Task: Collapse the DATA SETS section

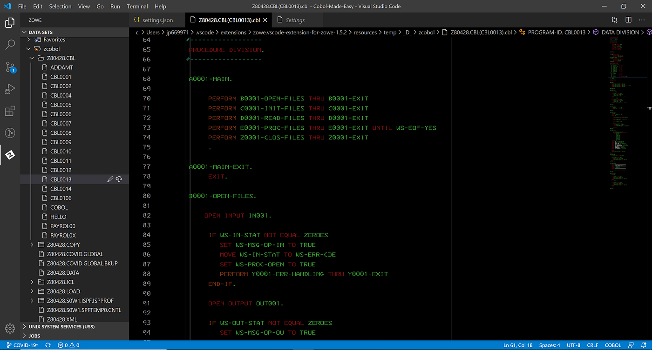Action: pyautogui.click(x=75, y=32)
